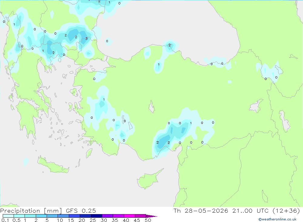Click the 0.1–0.5 mm legend color swatch

tap(8, 216)
